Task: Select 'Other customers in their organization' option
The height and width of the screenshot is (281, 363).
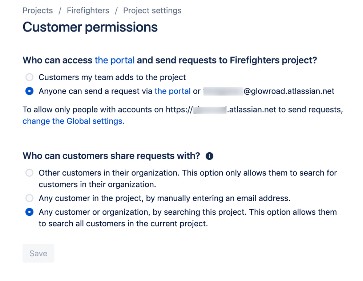Action: 29,173
